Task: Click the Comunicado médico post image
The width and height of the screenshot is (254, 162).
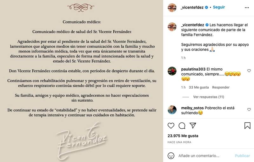Action: pyautogui.click(x=81, y=81)
